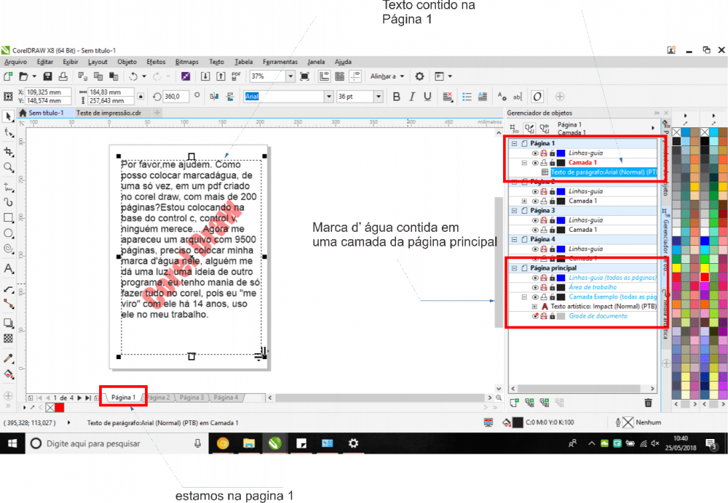Switch to Teste de impressão.cdr tab

[x=108, y=113]
